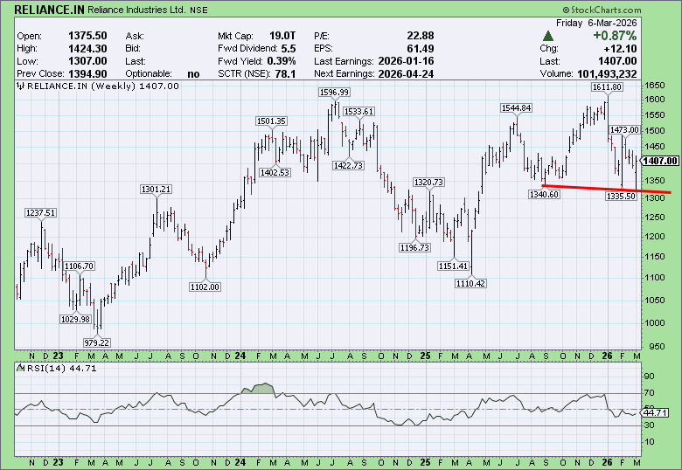Click the RELIANCE.IN ticker symbol title
The width and height of the screenshot is (682, 470).
(x=49, y=10)
